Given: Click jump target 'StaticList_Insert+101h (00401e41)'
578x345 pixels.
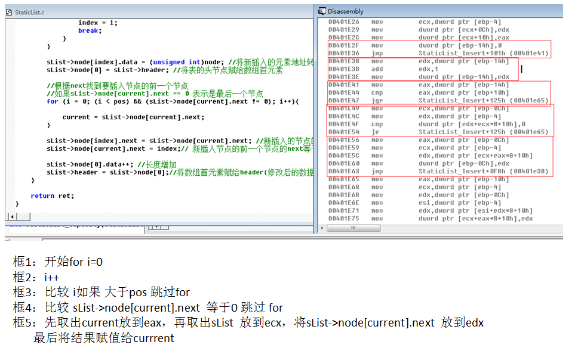Looking at the screenshot, I should [483, 54].
